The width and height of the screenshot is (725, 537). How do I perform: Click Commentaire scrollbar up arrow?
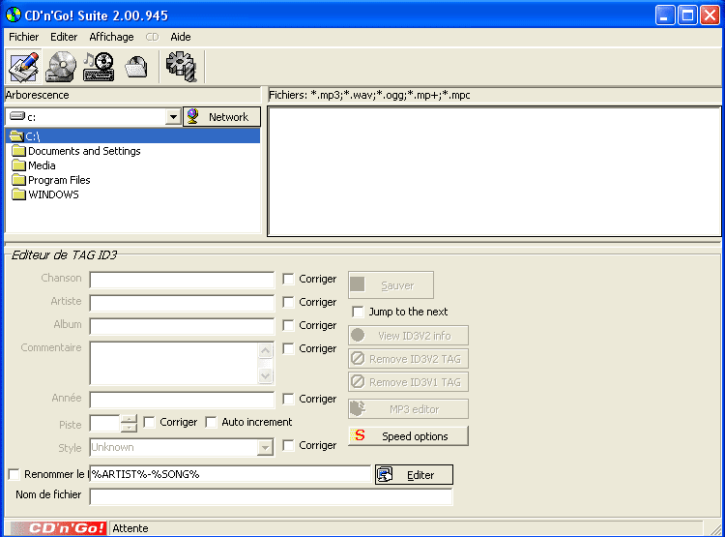point(266,350)
